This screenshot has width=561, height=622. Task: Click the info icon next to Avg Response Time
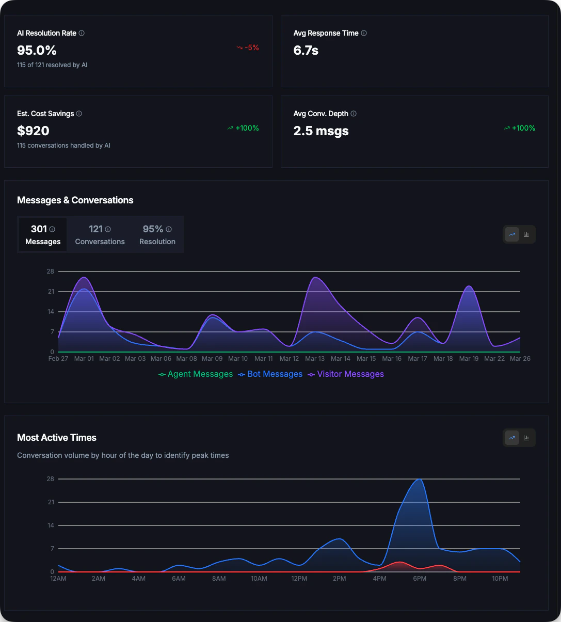coord(364,33)
